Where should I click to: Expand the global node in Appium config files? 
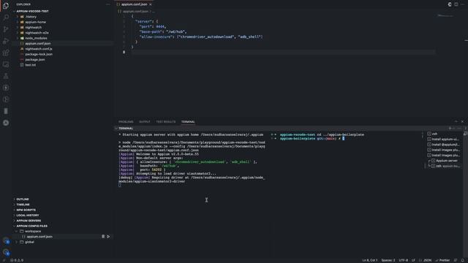coord(63,242)
